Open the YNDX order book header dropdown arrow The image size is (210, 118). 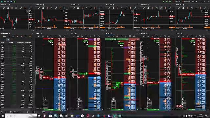(208, 33)
